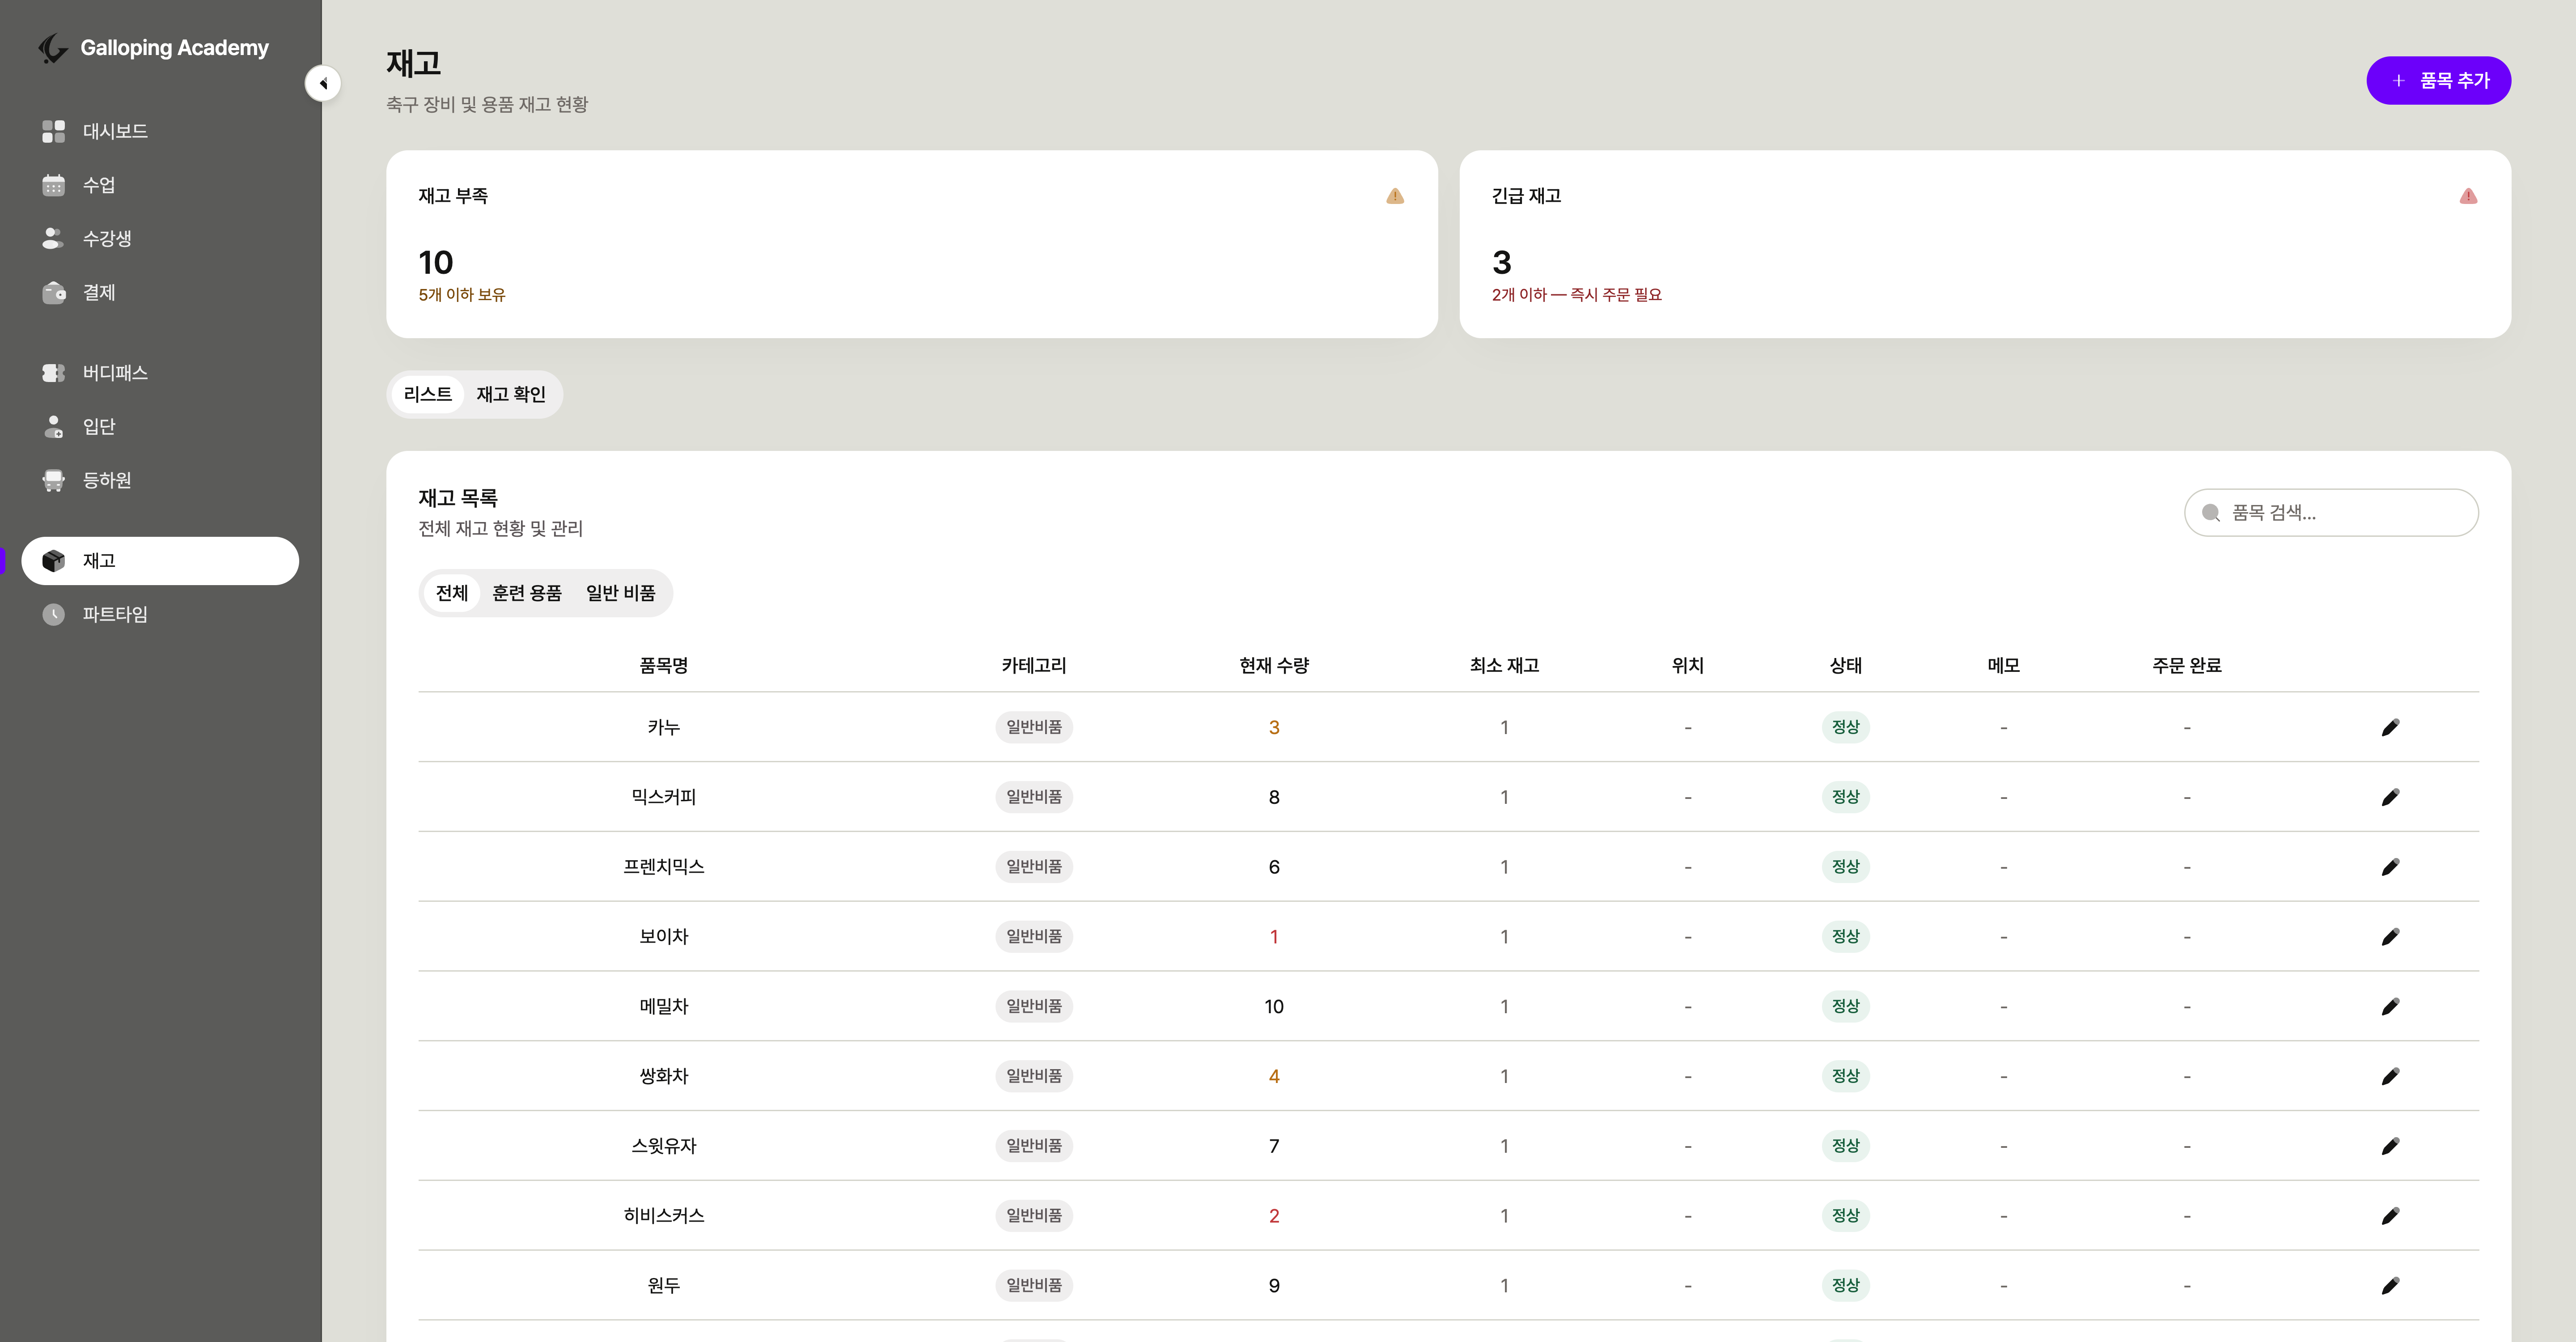This screenshot has width=2576, height=1342.
Task: Edit the 원두 row with pencil icon
Action: tap(2390, 1286)
